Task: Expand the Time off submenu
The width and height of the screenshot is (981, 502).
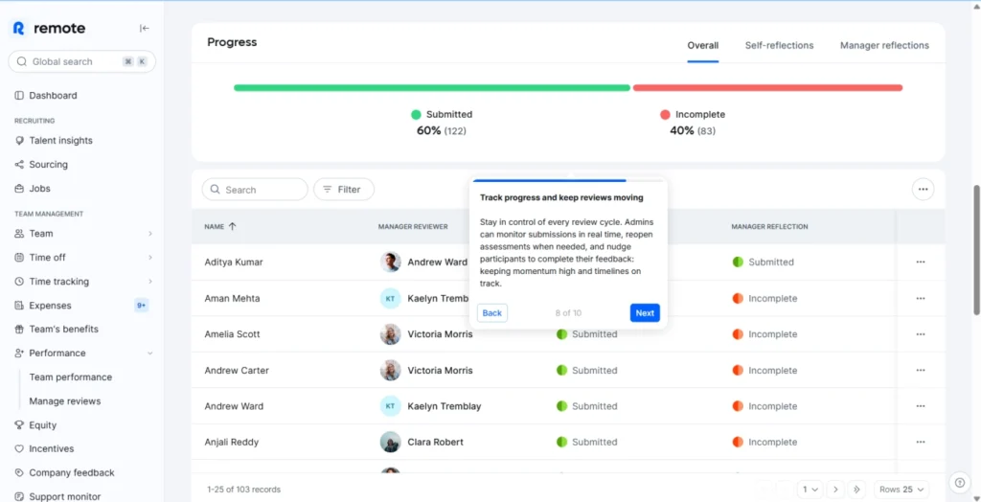Action: (x=150, y=258)
